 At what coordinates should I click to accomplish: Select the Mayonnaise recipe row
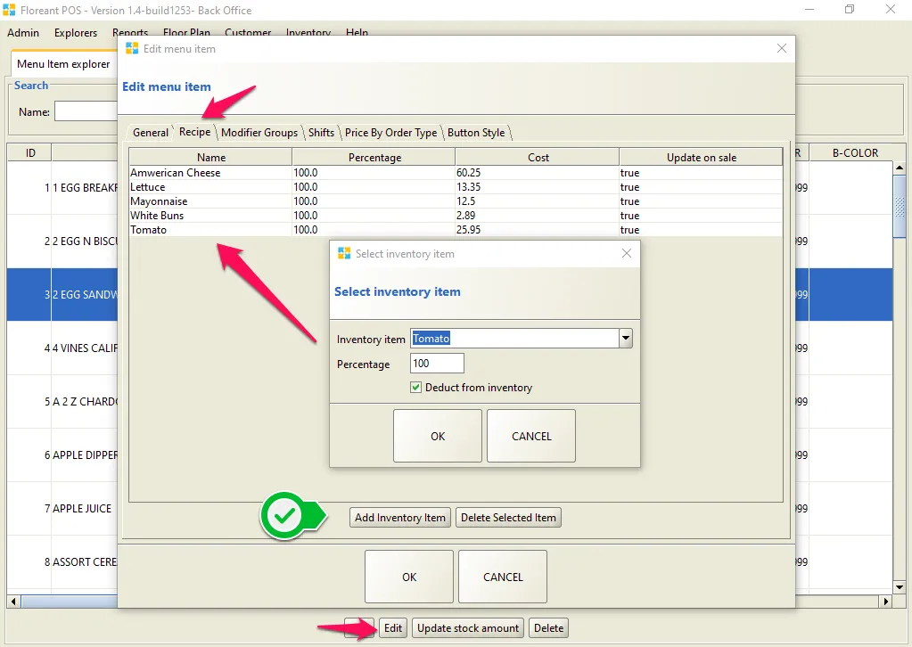456,201
